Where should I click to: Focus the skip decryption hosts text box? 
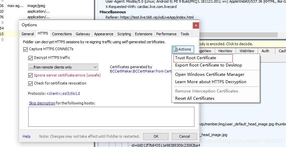tap(111, 117)
